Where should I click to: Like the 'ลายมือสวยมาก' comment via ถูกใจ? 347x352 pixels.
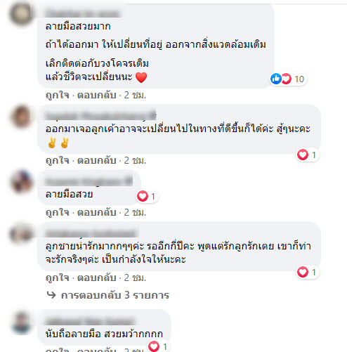click(x=58, y=95)
